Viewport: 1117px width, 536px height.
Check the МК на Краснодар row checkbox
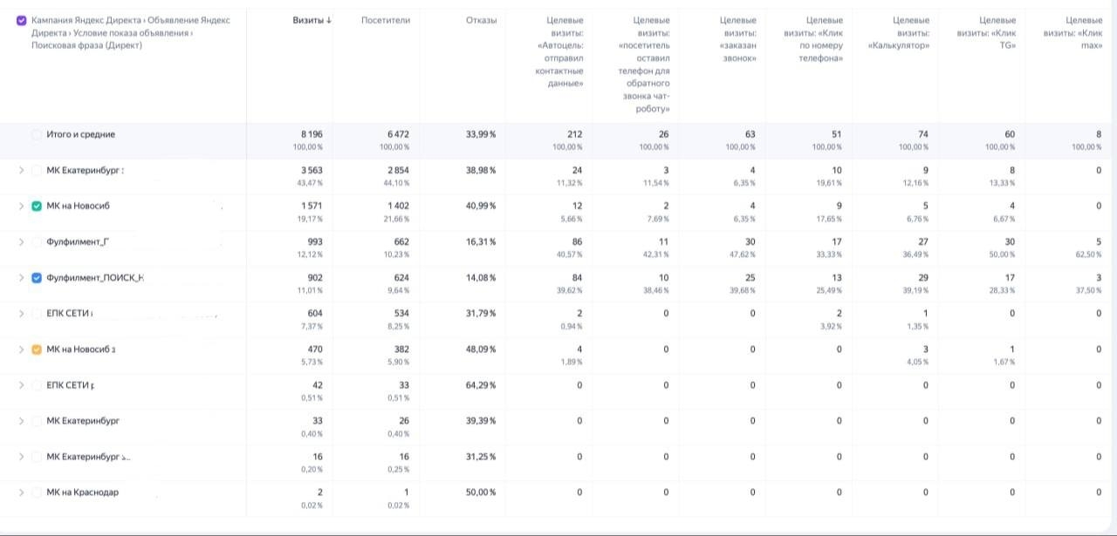point(36,492)
